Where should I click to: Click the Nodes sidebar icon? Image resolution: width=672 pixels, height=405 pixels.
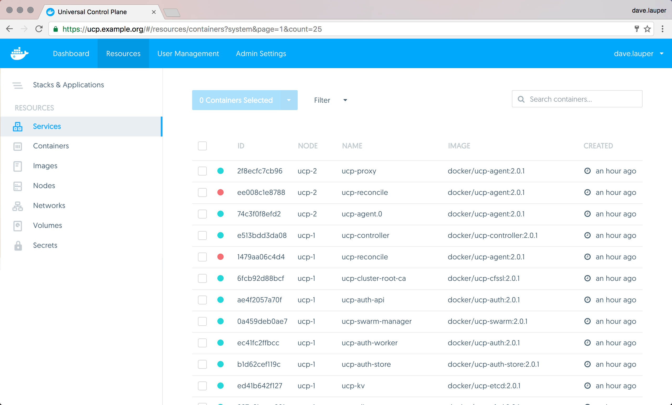pyautogui.click(x=18, y=186)
